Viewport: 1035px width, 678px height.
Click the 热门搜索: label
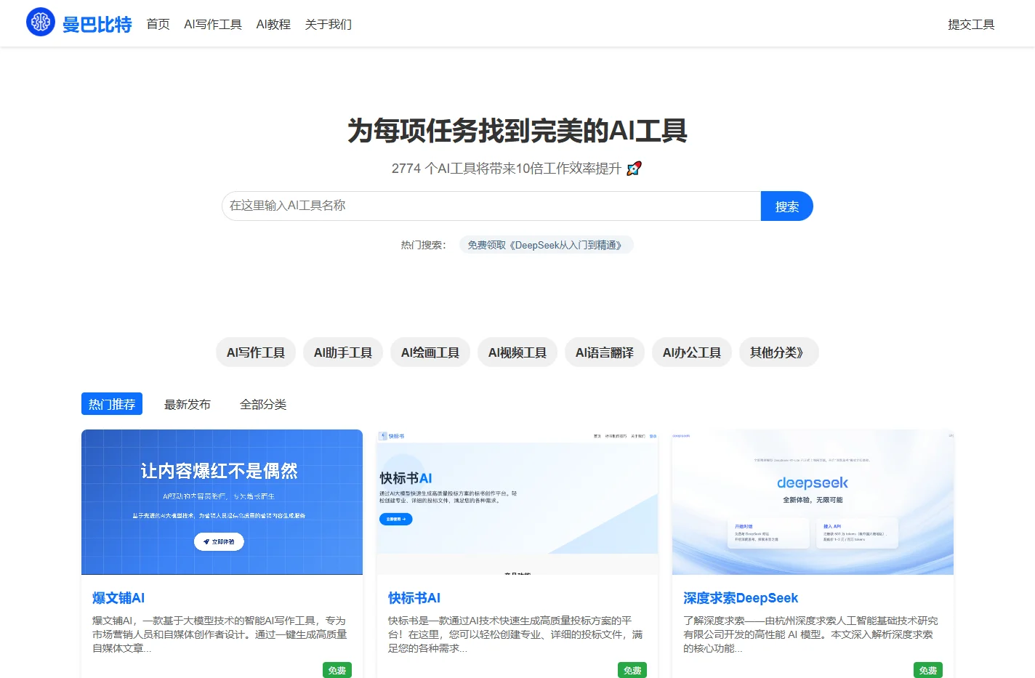[x=424, y=245]
